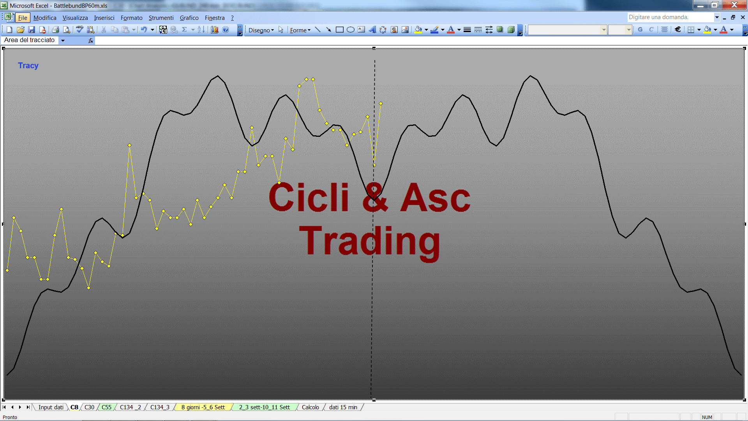Go to last sheet navigation arrow

(x=28, y=407)
